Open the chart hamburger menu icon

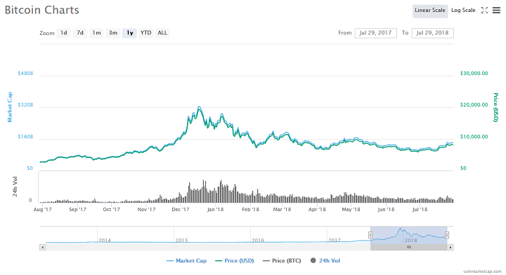click(496, 11)
